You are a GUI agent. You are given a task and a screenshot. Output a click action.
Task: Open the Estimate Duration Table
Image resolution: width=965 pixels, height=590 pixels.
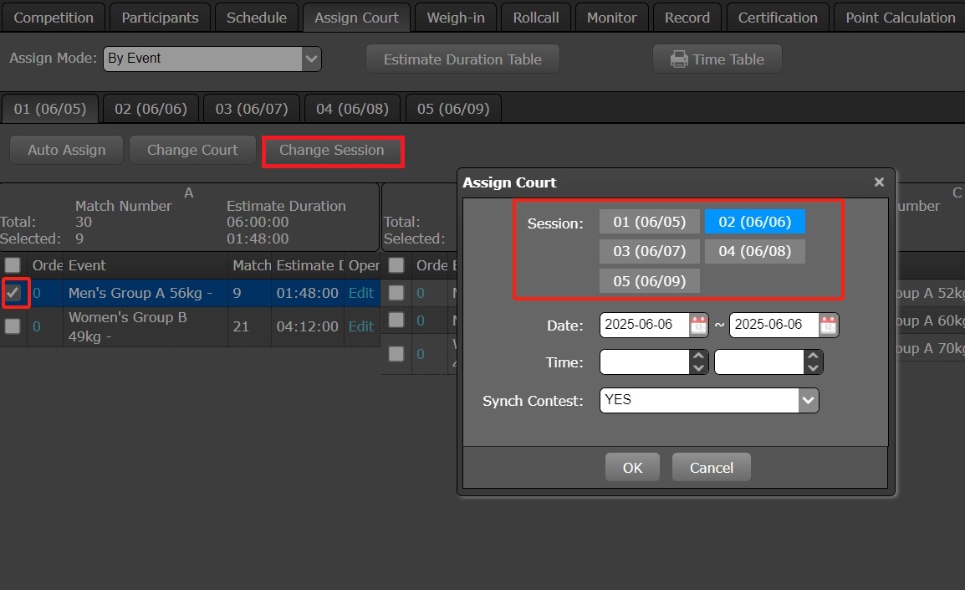click(462, 59)
